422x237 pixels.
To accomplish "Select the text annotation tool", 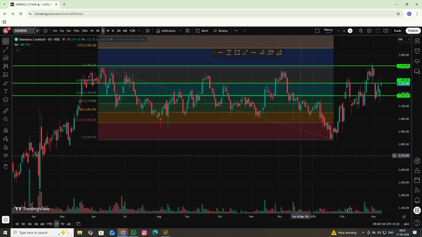I will (x=6, y=91).
